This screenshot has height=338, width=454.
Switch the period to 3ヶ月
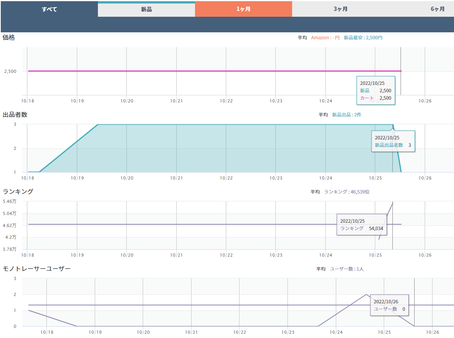pos(340,9)
